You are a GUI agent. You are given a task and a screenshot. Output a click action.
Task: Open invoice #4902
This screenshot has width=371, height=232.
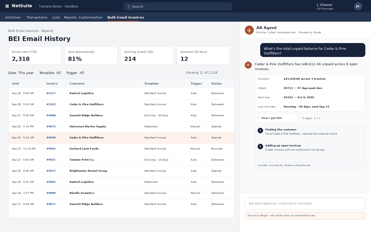pos(51,182)
